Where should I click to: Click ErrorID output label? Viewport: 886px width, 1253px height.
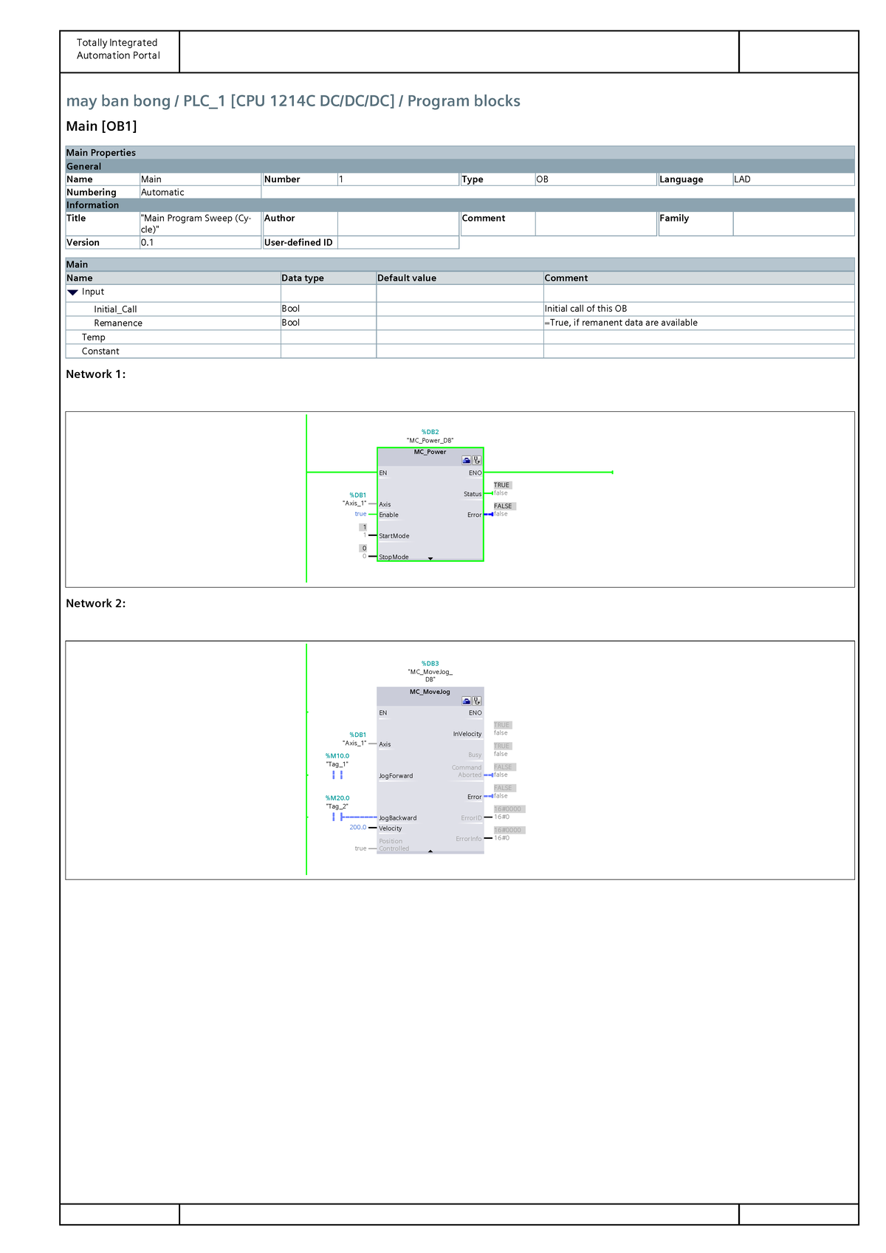[x=471, y=818]
